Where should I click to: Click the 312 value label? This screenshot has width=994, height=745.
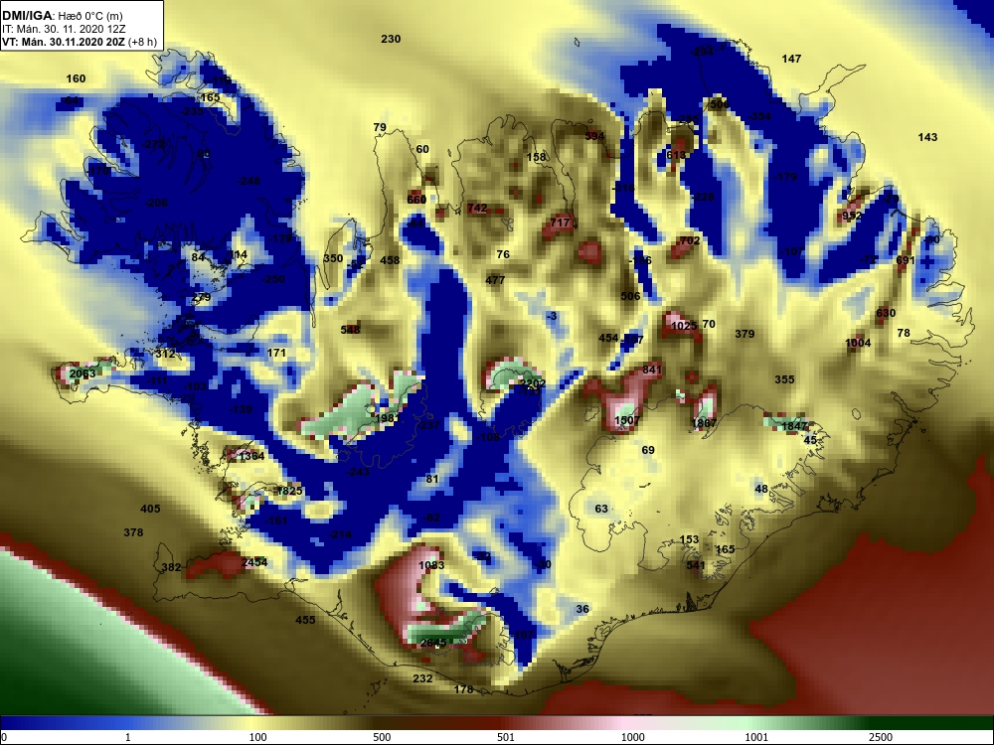(x=165, y=354)
